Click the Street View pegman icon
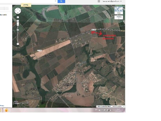 18,17
